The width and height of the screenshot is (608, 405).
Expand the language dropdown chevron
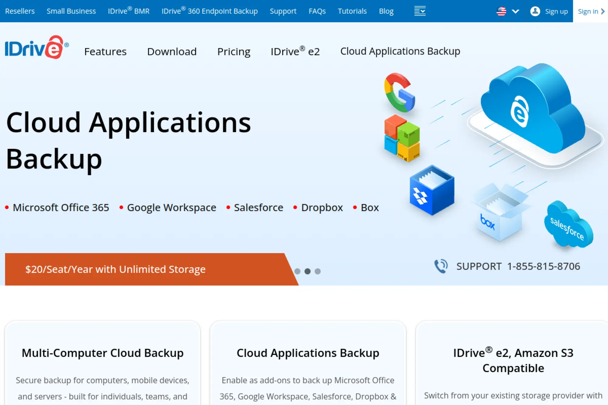point(515,11)
